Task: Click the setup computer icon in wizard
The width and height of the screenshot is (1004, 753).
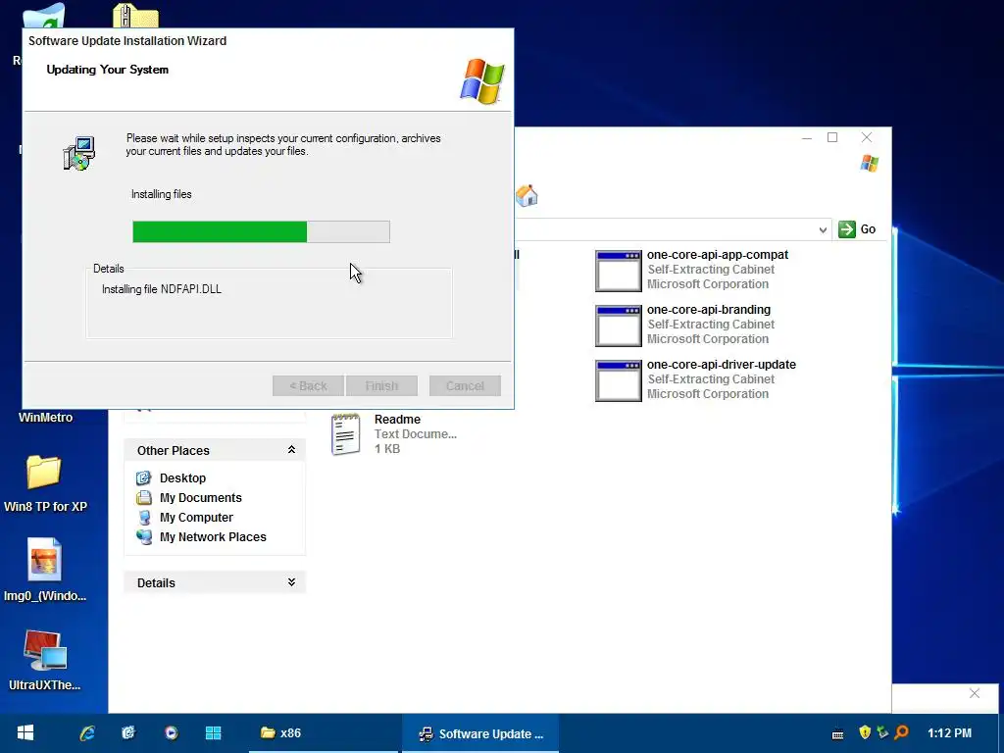Action: tap(78, 153)
